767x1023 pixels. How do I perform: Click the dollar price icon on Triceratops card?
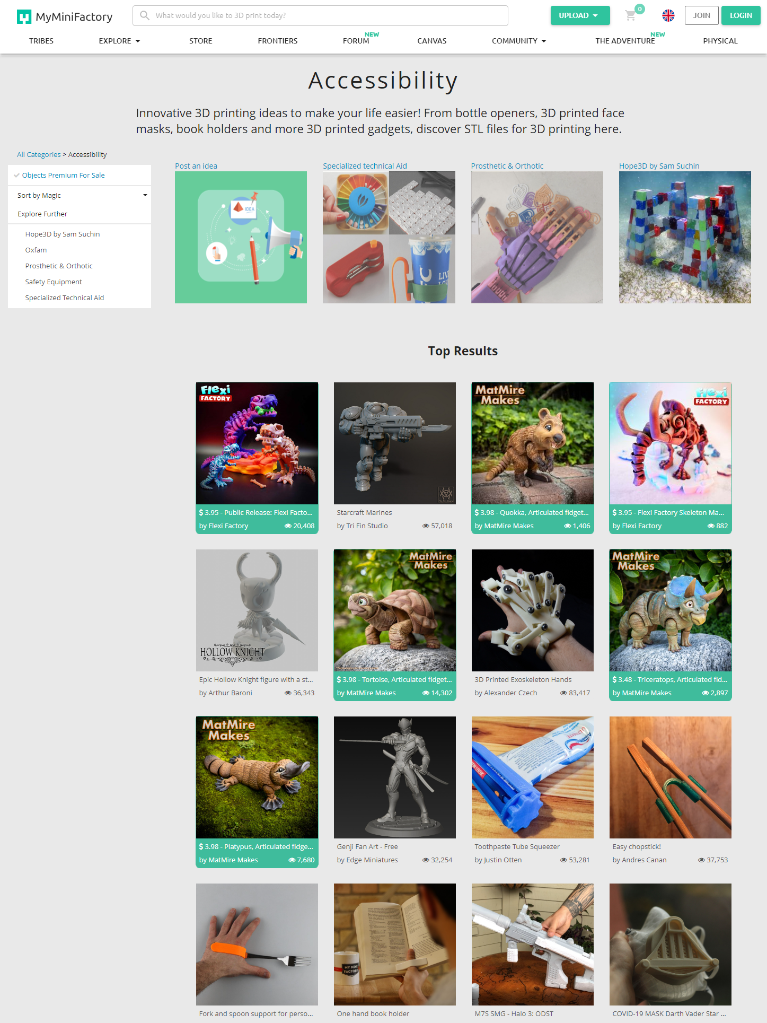(x=614, y=679)
